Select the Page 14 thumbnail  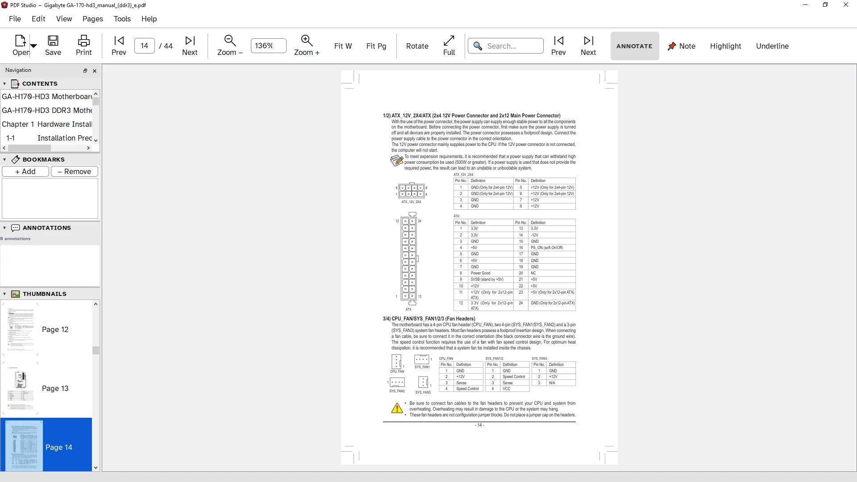[x=46, y=445]
